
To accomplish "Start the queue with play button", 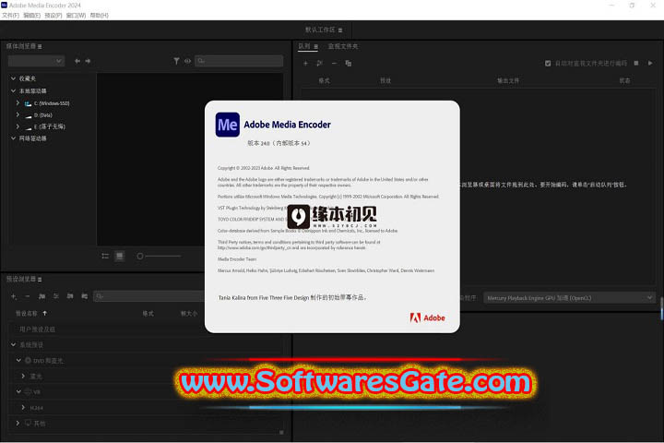I will (650, 63).
